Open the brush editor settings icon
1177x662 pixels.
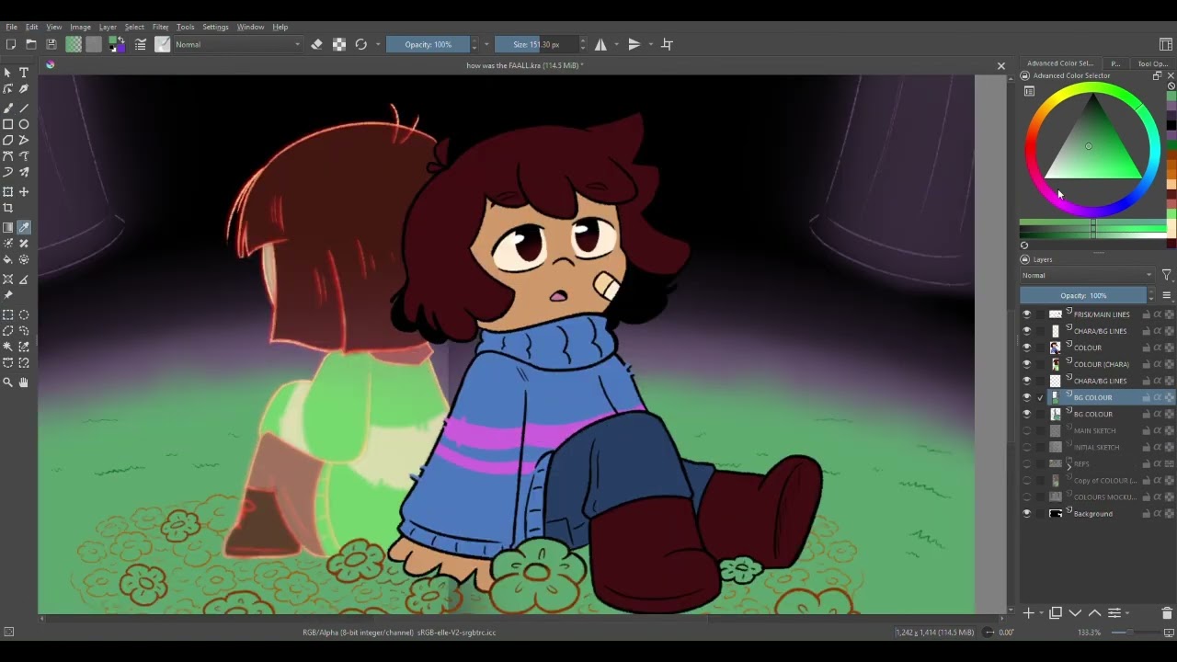point(141,44)
